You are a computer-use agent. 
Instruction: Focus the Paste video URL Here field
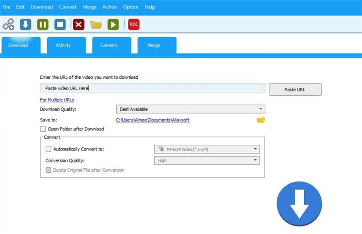click(153, 88)
